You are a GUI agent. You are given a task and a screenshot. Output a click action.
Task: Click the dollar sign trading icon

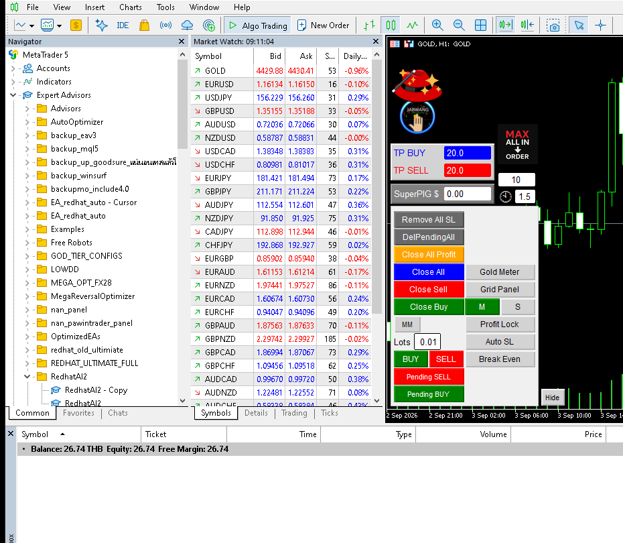(x=76, y=25)
